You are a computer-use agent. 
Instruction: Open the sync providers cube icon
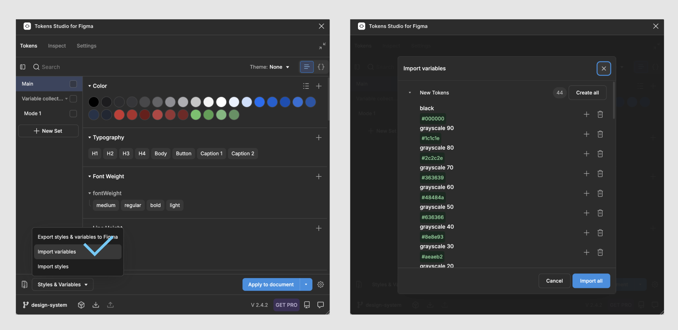[81, 305]
